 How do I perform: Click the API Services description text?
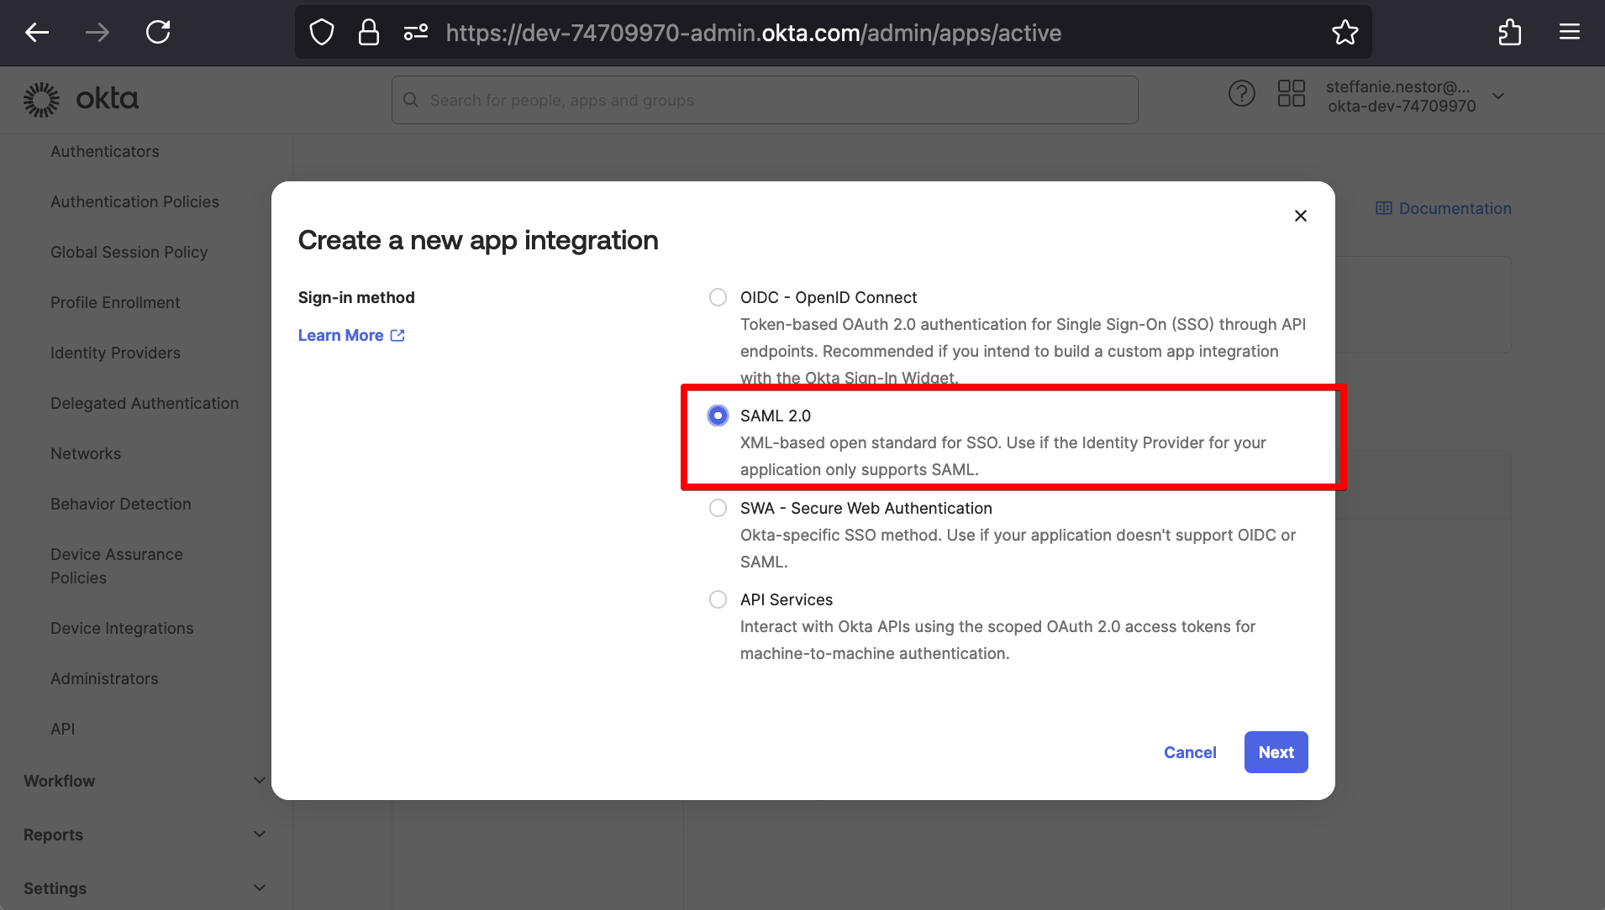click(997, 640)
